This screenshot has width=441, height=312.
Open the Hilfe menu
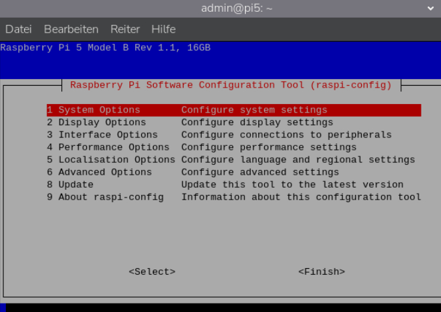click(163, 29)
